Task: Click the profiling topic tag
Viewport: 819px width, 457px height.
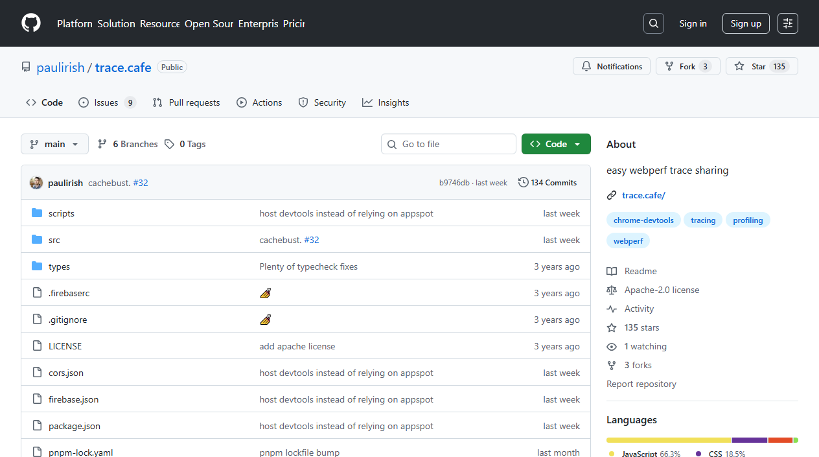Action: (748, 220)
